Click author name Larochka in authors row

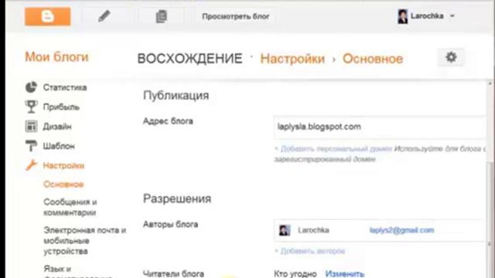(313, 230)
